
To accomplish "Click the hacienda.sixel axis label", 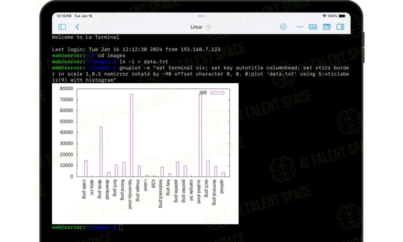I will click(130, 194).
